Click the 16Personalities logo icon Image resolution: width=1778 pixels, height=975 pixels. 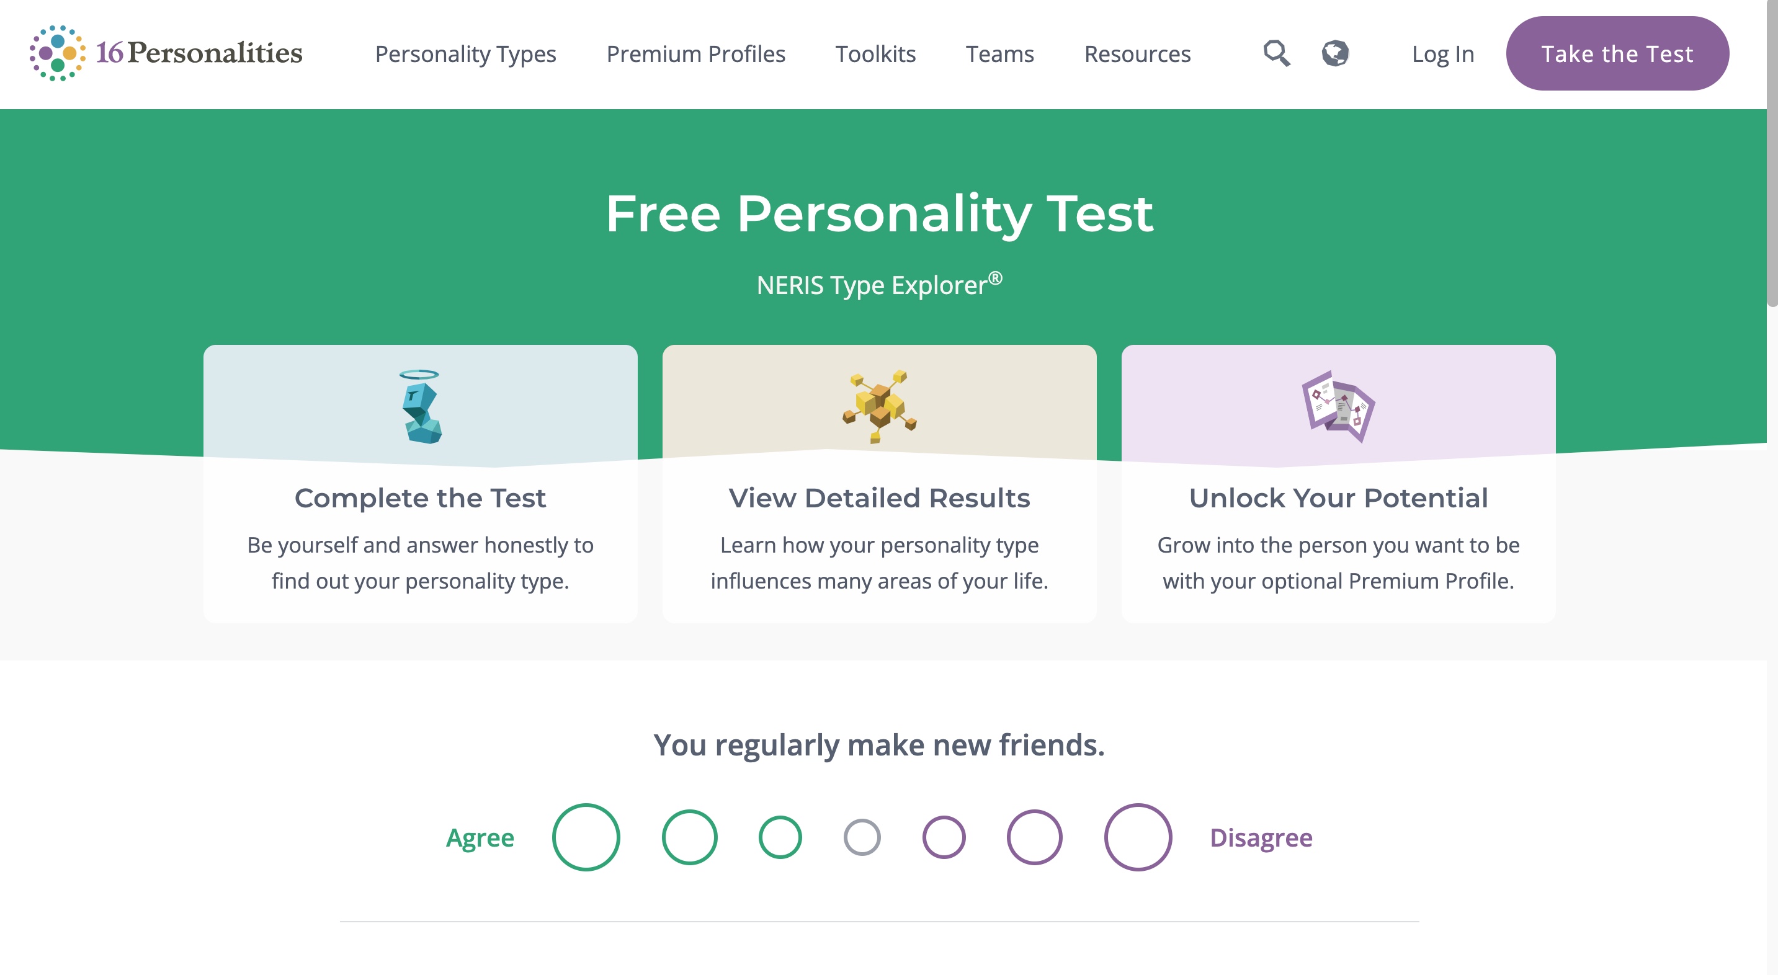pos(57,53)
